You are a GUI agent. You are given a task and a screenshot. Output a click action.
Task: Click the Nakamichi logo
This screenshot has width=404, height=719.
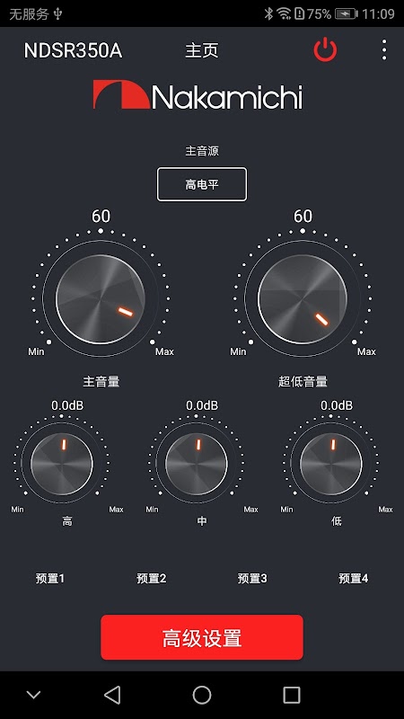click(x=198, y=95)
